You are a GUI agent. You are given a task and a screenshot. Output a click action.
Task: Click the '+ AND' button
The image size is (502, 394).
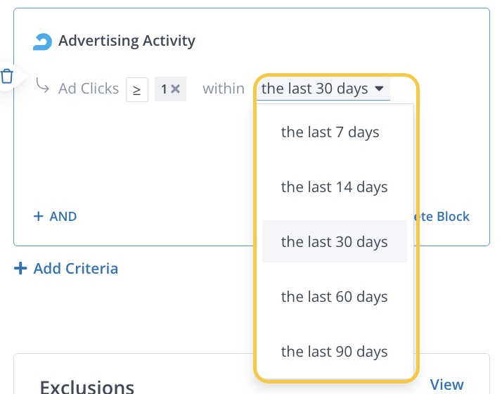56,216
